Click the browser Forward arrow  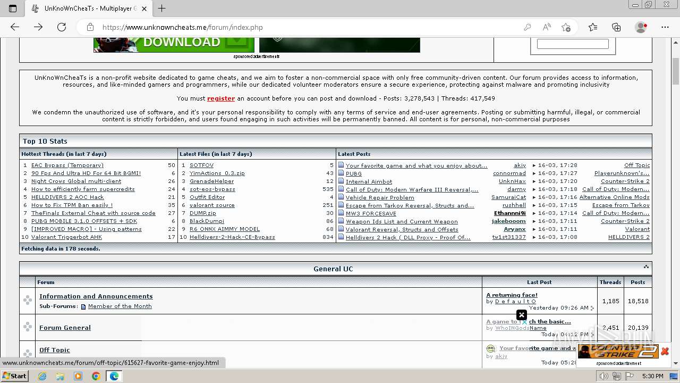[38, 27]
